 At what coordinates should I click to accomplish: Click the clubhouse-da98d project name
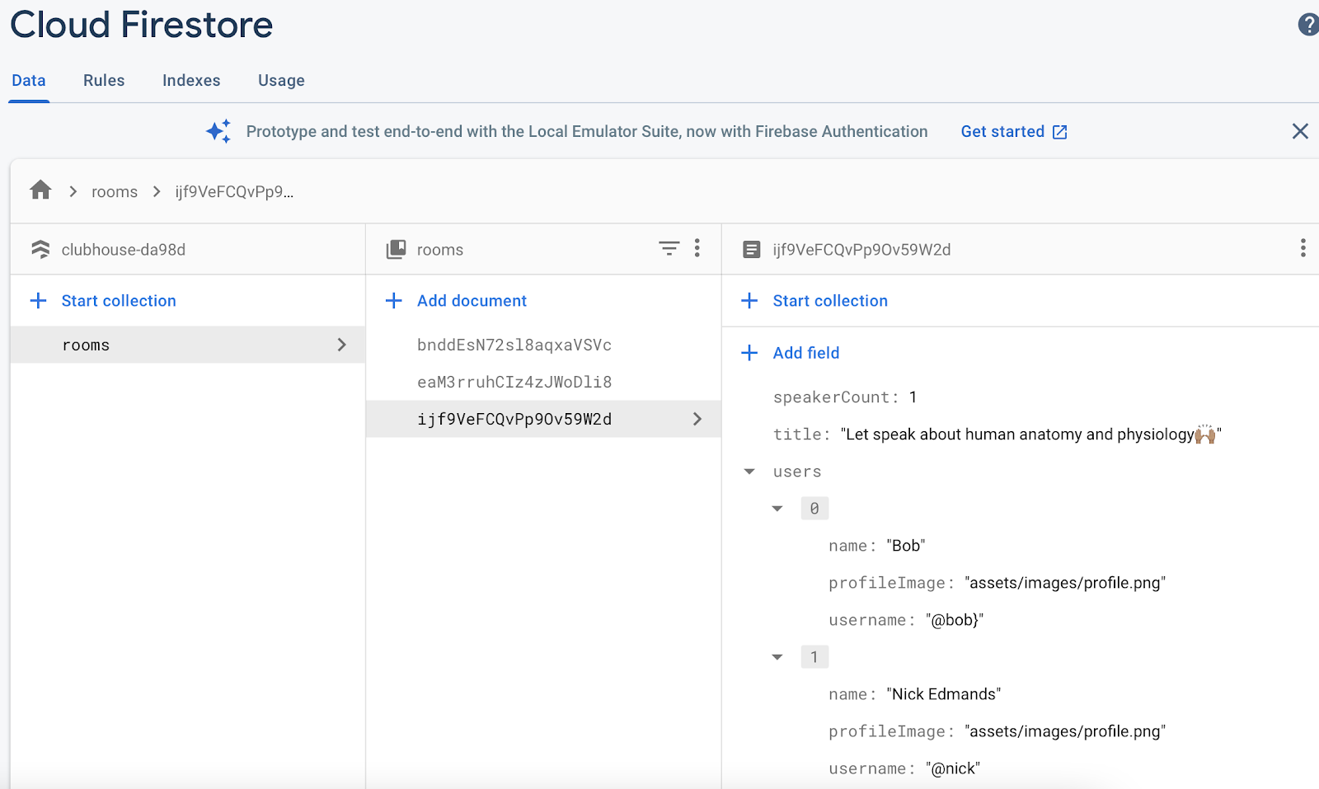click(x=124, y=249)
